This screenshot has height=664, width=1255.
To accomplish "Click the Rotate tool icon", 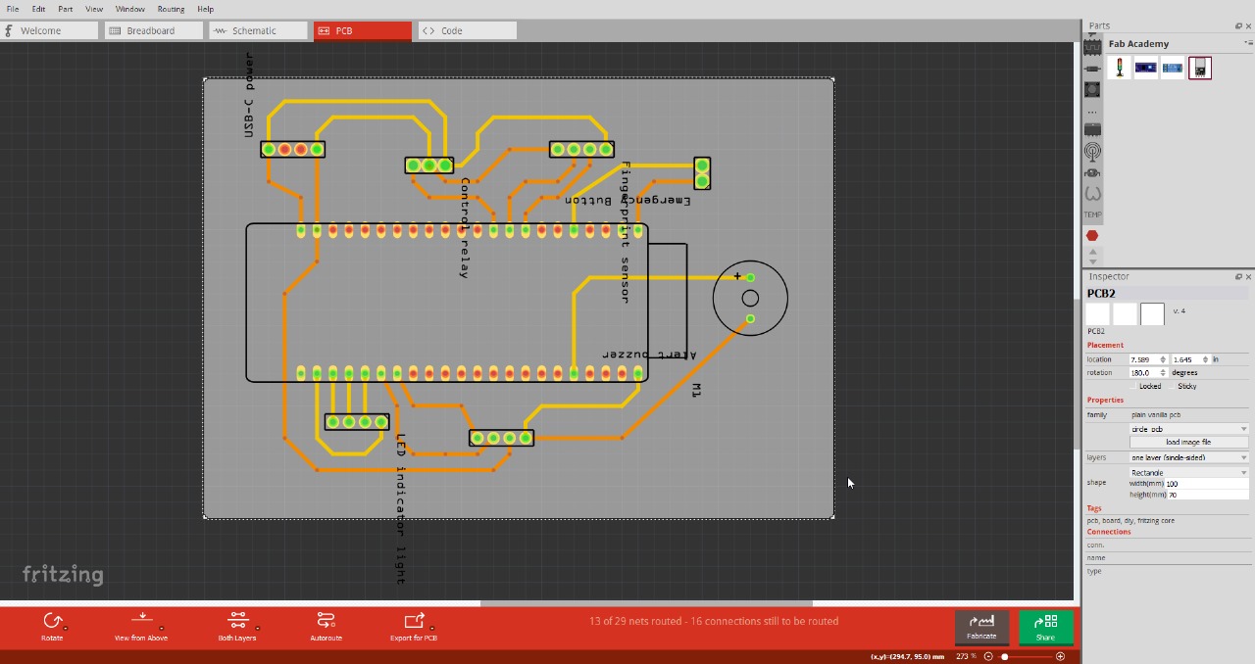I will point(53,621).
